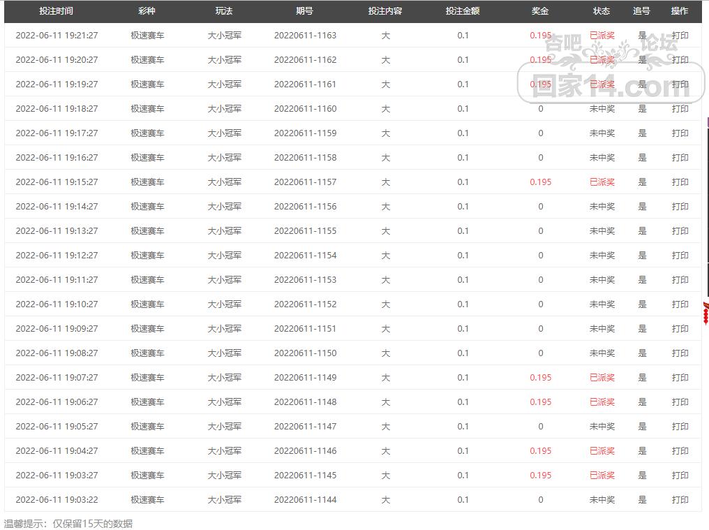Select the 彩种 column header
This screenshot has height=530, width=709.
click(147, 11)
